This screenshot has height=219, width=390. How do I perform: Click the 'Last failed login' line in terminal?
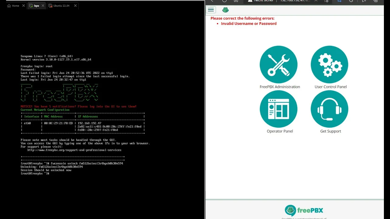(67, 73)
